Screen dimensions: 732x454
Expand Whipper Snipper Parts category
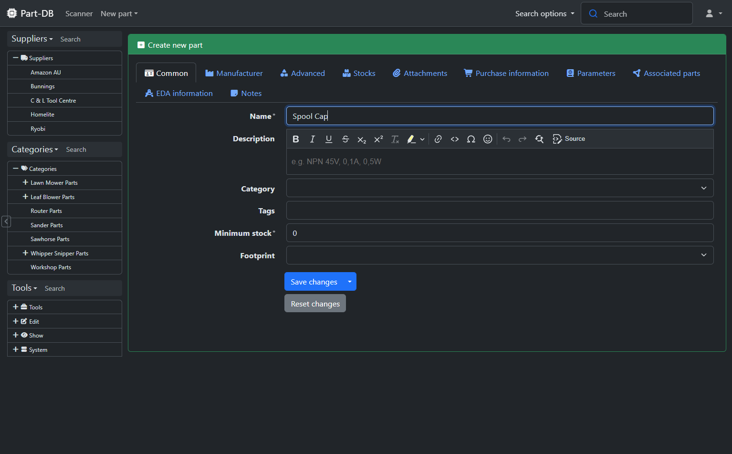(25, 253)
